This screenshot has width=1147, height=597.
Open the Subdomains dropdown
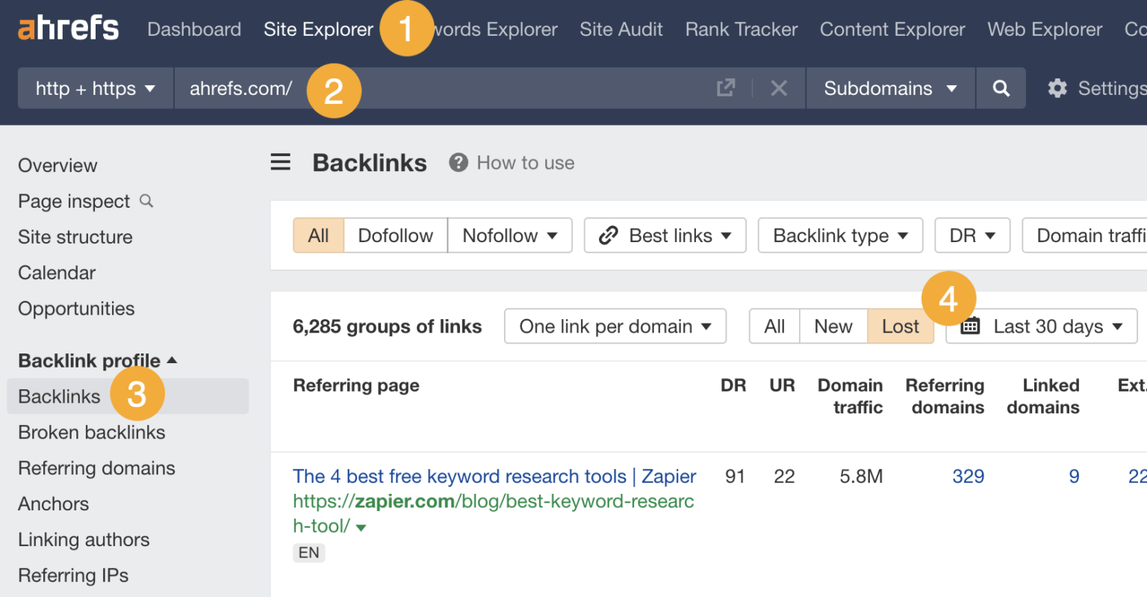tap(889, 87)
